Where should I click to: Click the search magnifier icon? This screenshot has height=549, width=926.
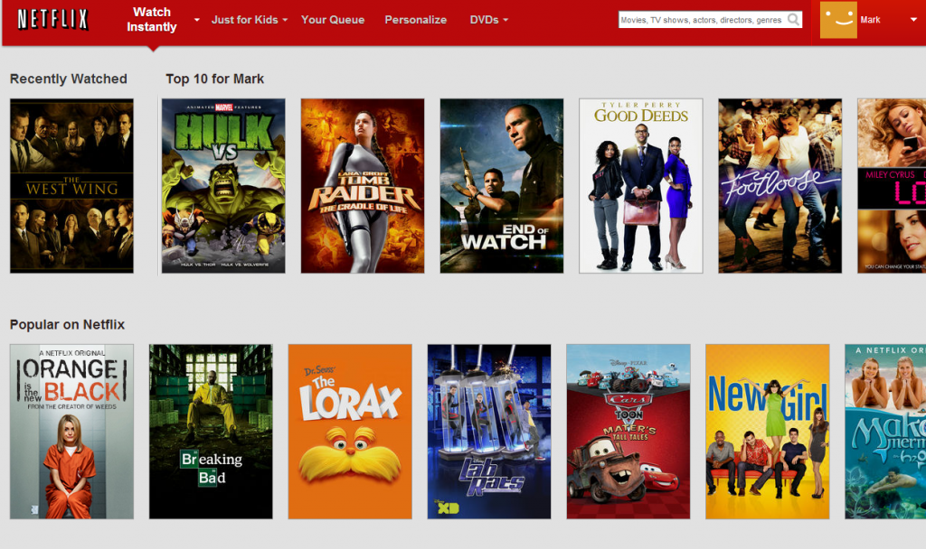[794, 20]
